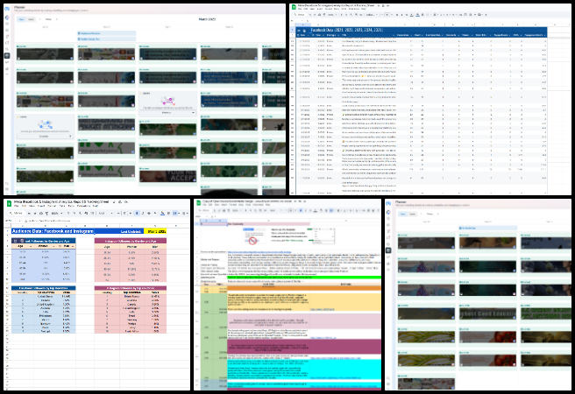575x394 pixels.
Task: Toggle bold in the Audience Data sheet toolbar
Action: 137,213
